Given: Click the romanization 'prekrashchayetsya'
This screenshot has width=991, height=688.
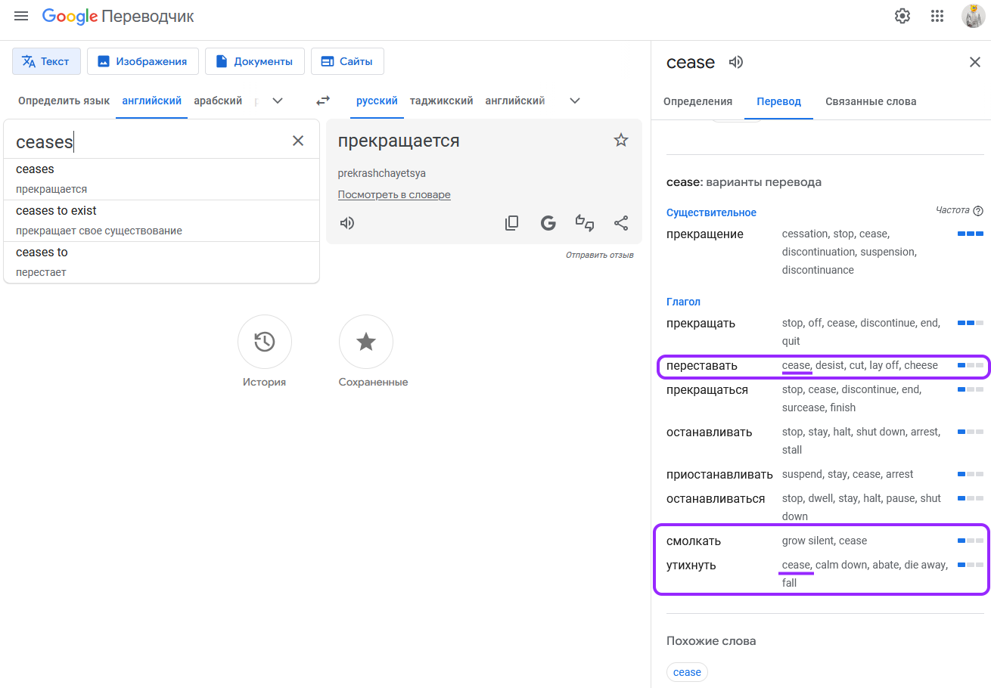Looking at the screenshot, I should pyautogui.click(x=382, y=174).
